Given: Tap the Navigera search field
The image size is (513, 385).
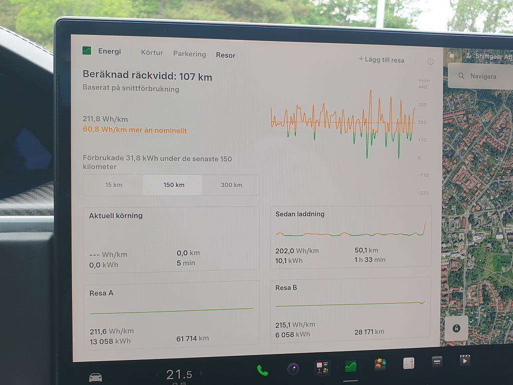Looking at the screenshot, I should click(x=480, y=76).
